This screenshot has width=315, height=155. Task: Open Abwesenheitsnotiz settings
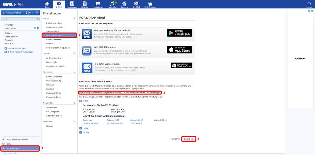(55, 27)
